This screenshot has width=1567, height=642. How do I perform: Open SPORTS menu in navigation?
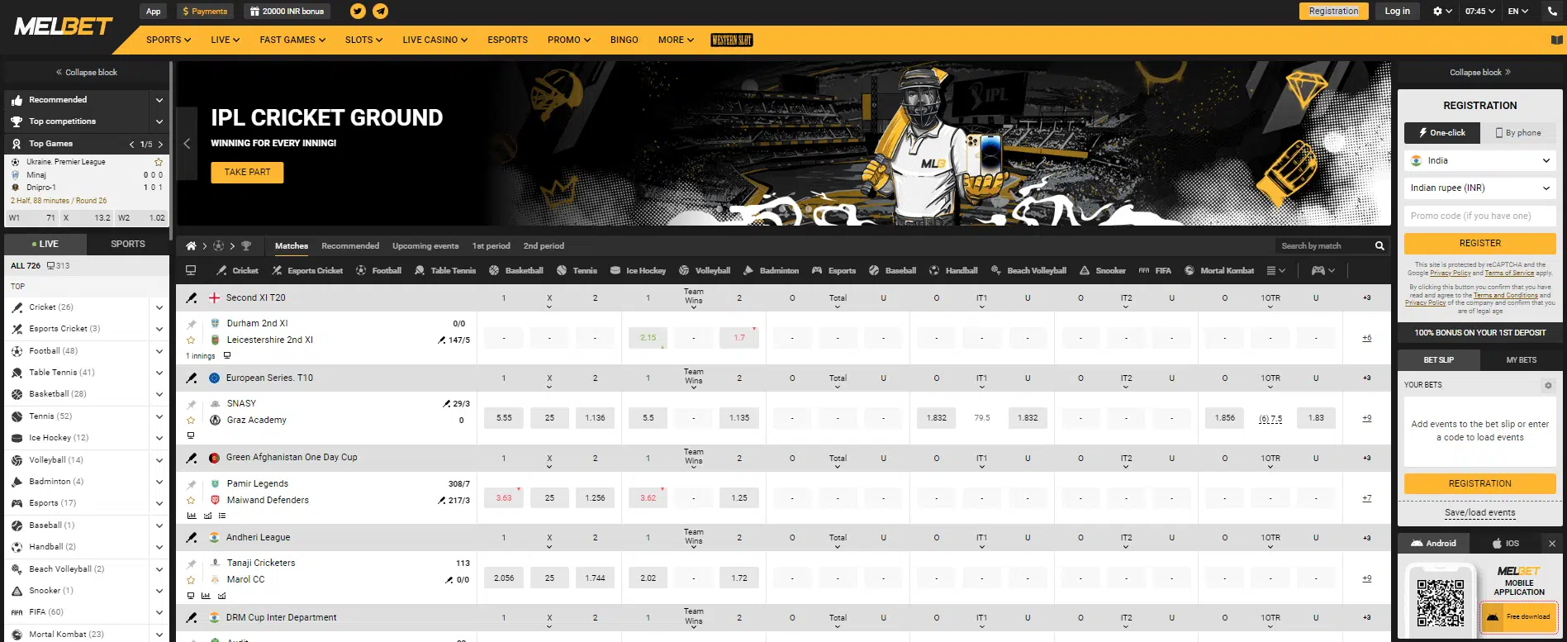click(x=169, y=40)
